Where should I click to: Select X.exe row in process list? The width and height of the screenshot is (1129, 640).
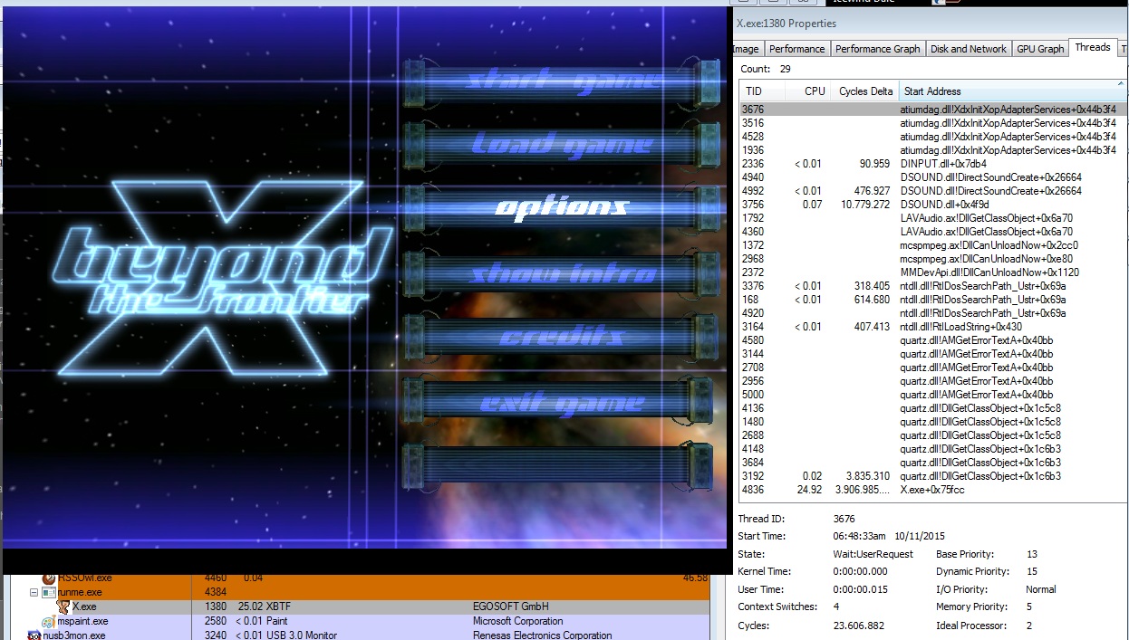point(362,607)
